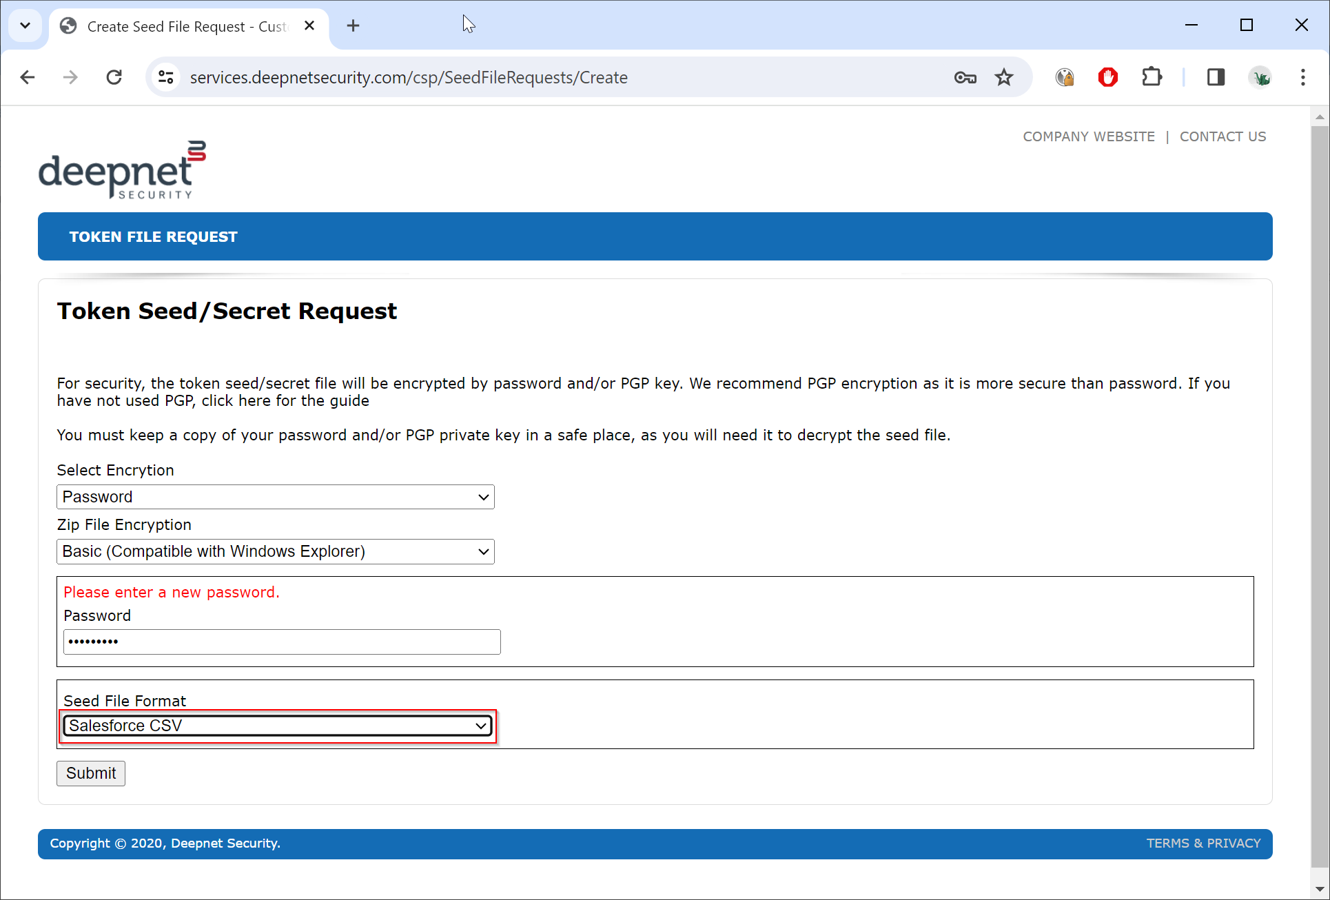Screen dimensions: 1330x900
Task: Open the tab search chevron
Action: (x=25, y=26)
